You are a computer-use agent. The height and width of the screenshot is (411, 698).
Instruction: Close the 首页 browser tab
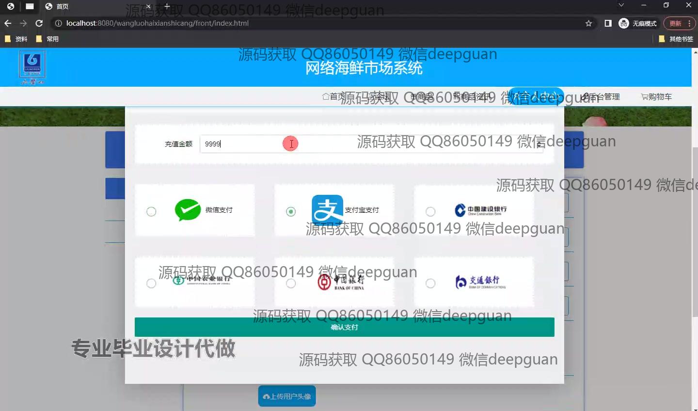pos(148,6)
